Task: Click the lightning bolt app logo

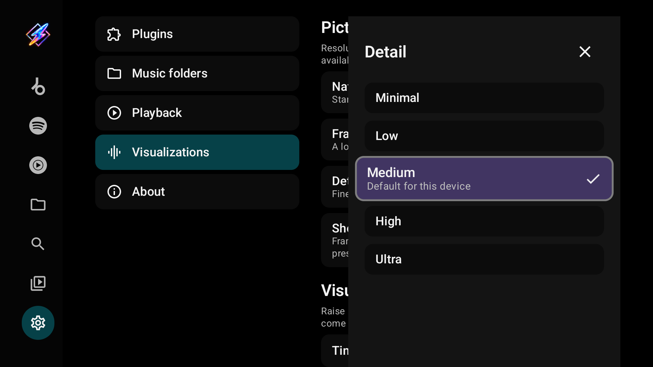Action: pyautogui.click(x=38, y=34)
